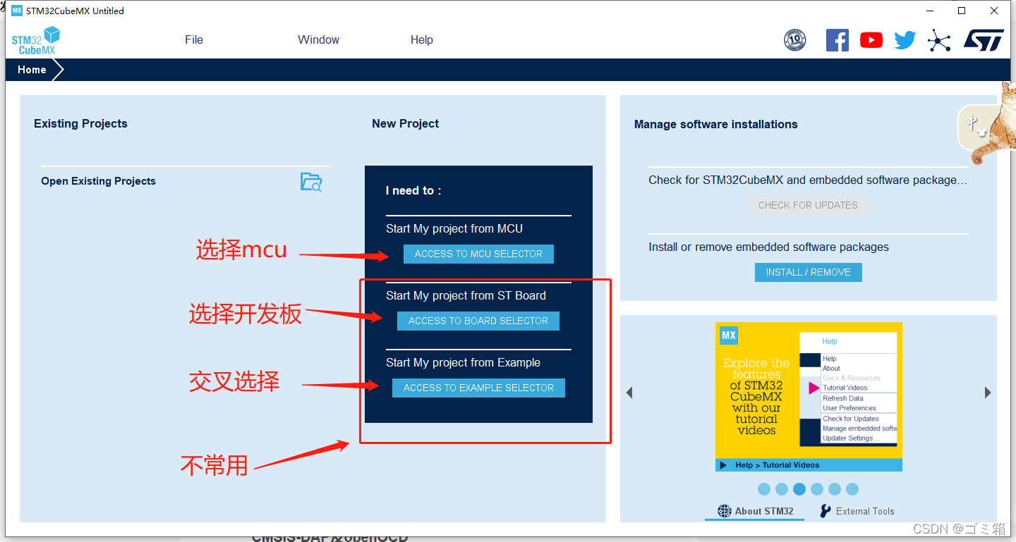The width and height of the screenshot is (1016, 542).
Task: Click 'Start My project from ST Board' text
Action: pyautogui.click(x=466, y=295)
